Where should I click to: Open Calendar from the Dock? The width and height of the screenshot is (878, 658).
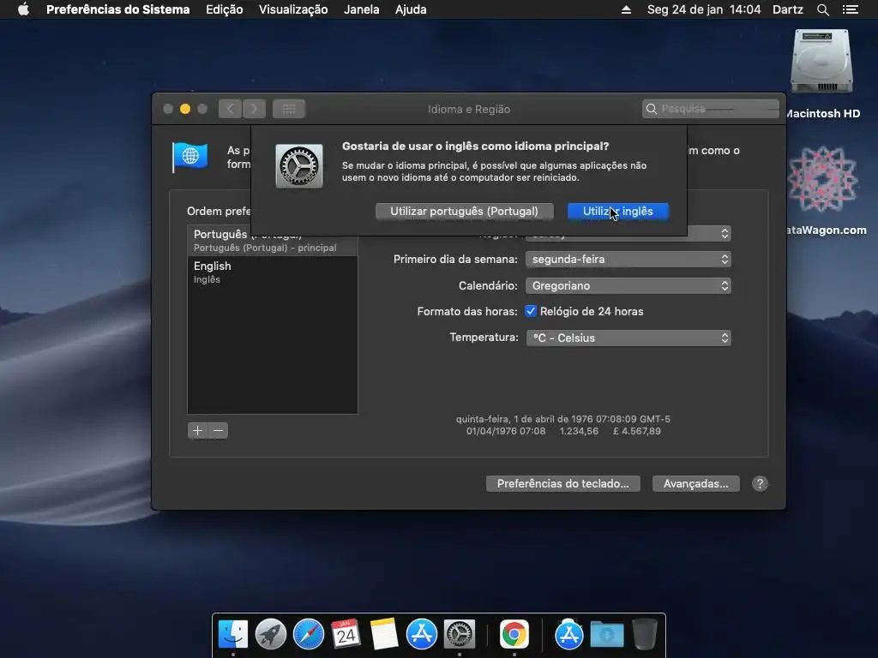(346, 634)
